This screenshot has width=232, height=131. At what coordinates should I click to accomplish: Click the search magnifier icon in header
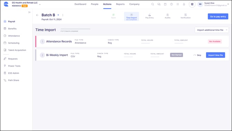tap(153, 4)
